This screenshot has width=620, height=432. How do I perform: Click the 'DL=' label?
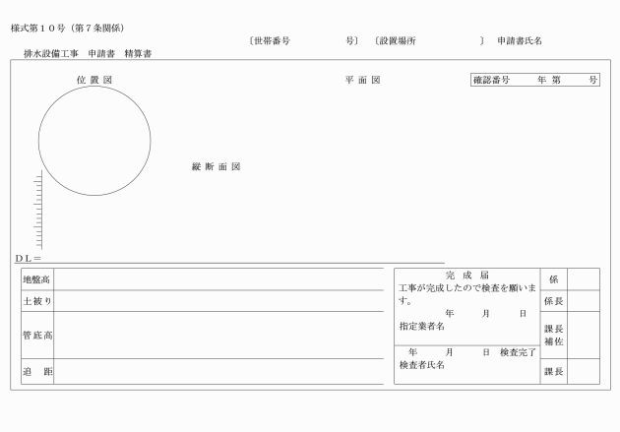point(28,258)
